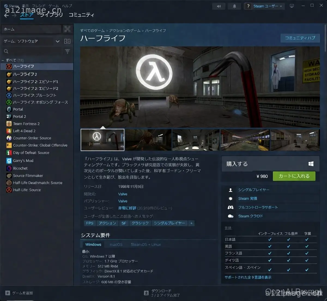This screenshot has height=301, width=327.
Task: Open the Ricochet game icon
Action: click(9, 168)
